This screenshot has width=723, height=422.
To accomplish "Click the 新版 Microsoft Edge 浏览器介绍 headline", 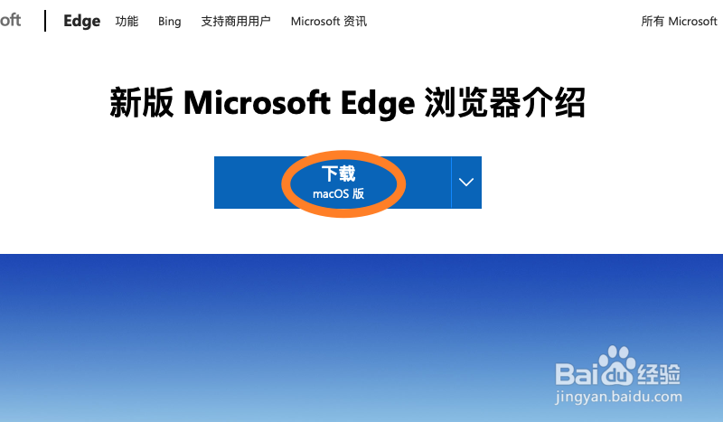I will pos(348,102).
